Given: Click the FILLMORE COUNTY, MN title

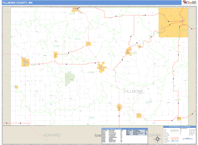Looking at the screenshot, I should click(16, 2).
